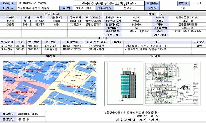The width and height of the screenshot is (206, 123).
Task: Click the 장번호 label cell
Action: [183, 3]
